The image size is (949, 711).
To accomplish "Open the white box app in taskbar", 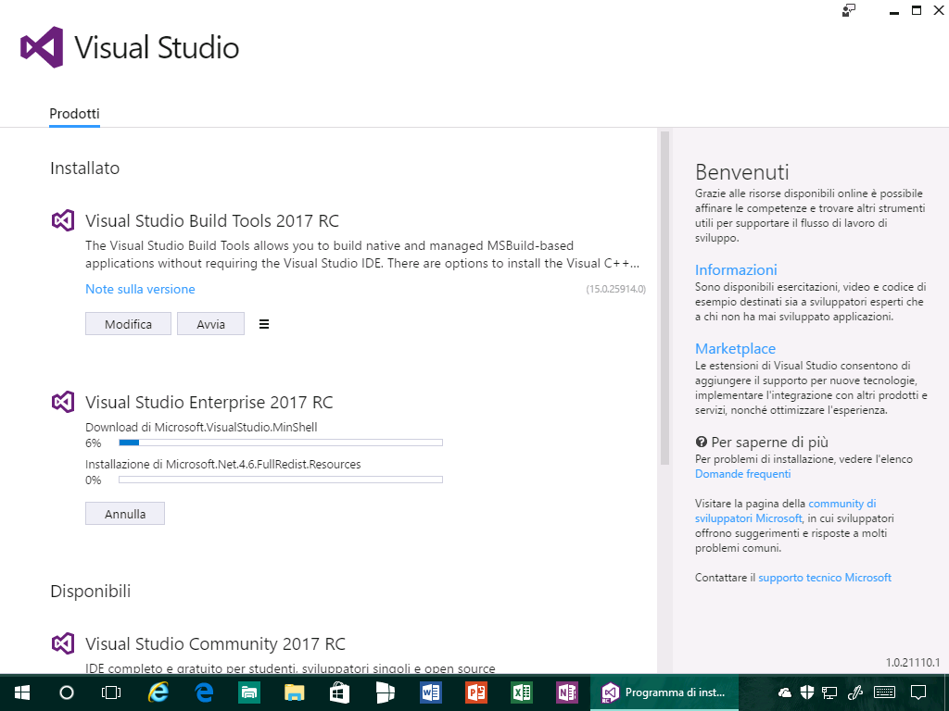I will (x=386, y=692).
